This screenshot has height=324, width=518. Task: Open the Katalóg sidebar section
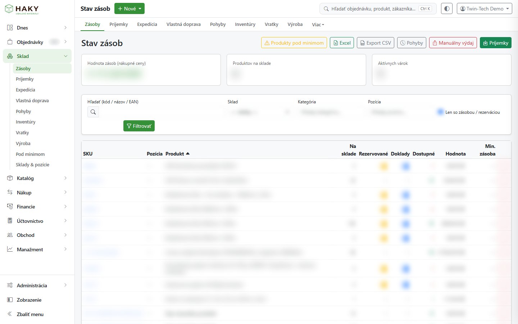point(37,178)
